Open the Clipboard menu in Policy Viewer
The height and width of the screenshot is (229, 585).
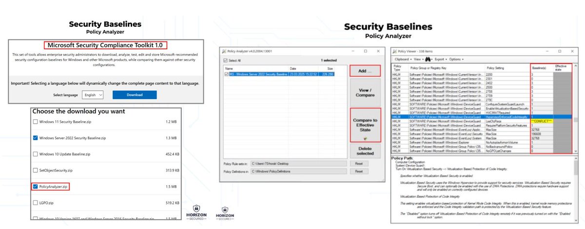click(x=404, y=59)
